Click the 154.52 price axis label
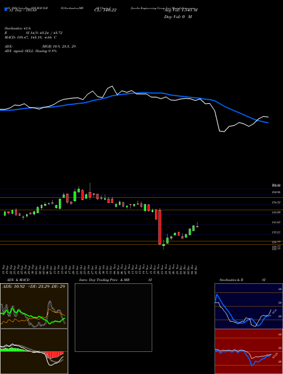The width and height of the screenshot is (283, 374). point(276,202)
